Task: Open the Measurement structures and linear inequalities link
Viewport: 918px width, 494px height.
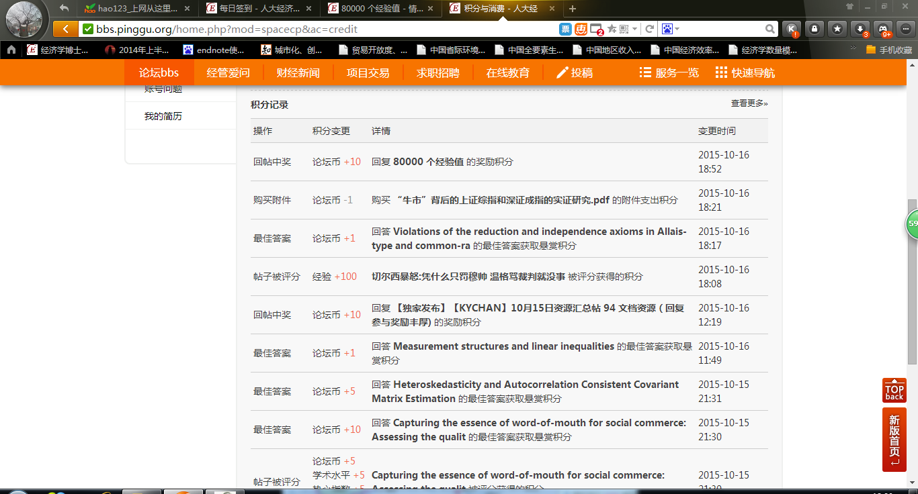Action: click(503, 346)
